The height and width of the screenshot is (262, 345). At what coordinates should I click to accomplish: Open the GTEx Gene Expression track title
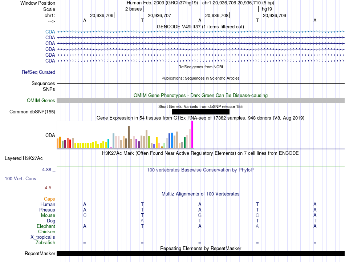[x=200, y=118]
